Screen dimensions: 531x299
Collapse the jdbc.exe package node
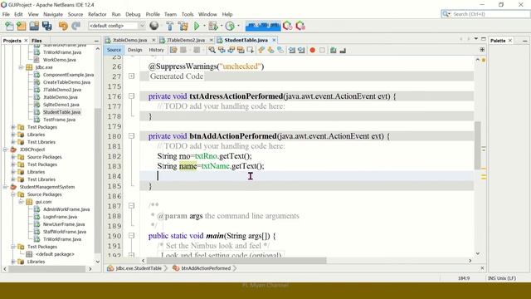21,67
